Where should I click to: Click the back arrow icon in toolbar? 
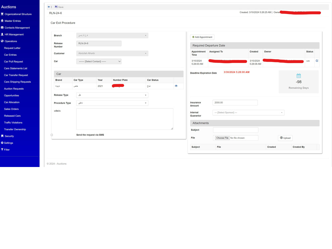pyautogui.click(x=49, y=7)
